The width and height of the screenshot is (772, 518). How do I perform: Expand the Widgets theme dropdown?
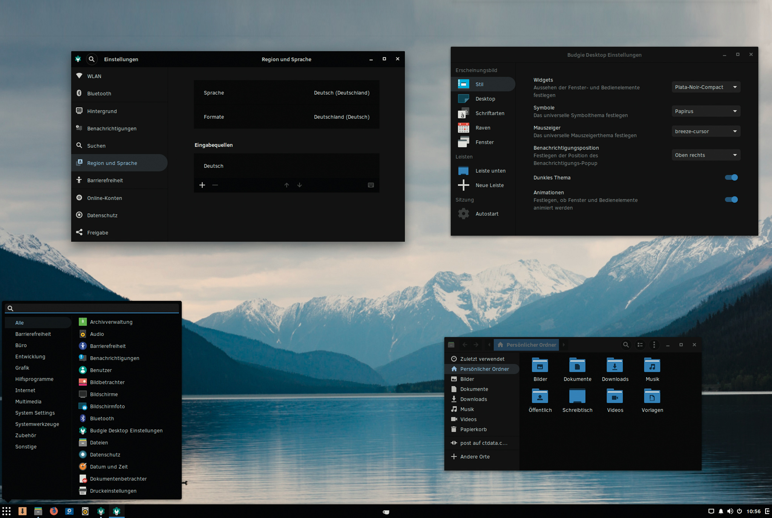[x=706, y=87]
